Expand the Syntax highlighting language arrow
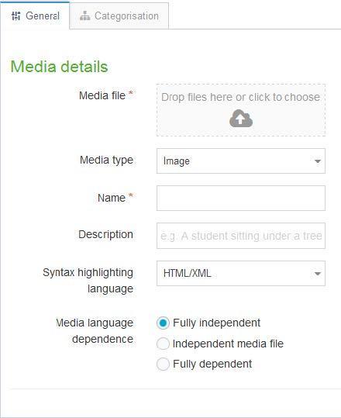The image size is (341, 418). coord(317,274)
